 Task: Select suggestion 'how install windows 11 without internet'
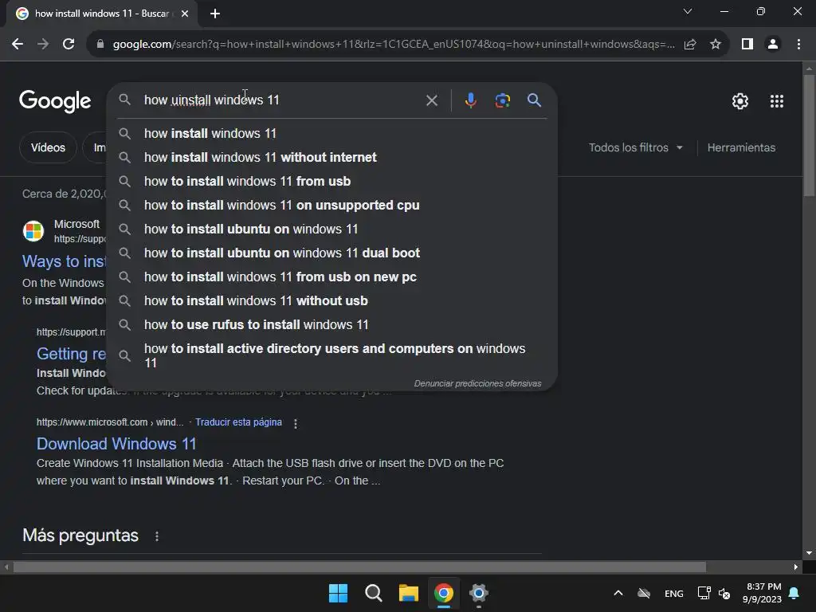pos(332,158)
